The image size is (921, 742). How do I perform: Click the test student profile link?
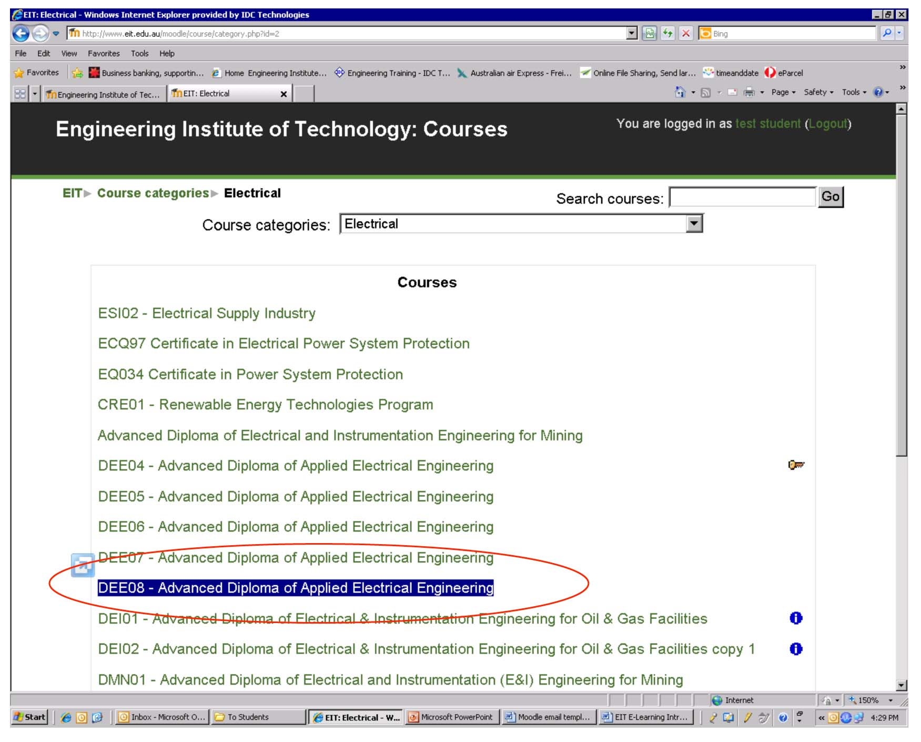[x=767, y=124]
